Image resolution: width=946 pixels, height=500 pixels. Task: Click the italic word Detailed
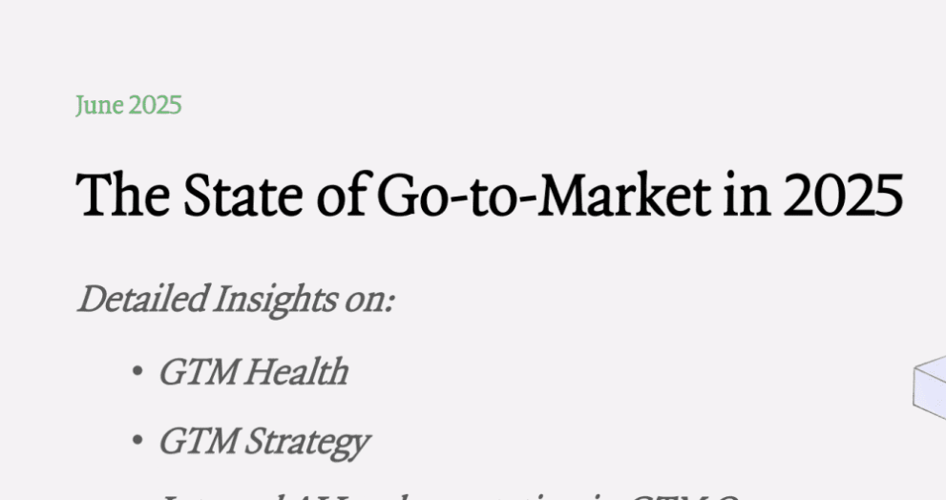click(x=142, y=299)
